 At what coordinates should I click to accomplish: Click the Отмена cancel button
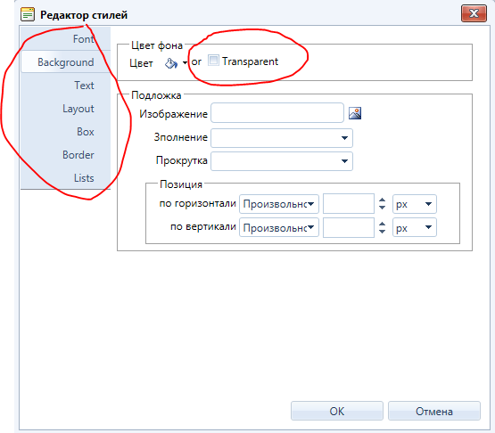click(434, 411)
